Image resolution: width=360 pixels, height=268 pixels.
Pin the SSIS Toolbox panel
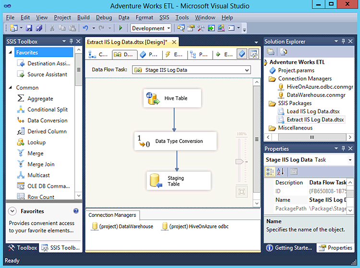click(71, 41)
